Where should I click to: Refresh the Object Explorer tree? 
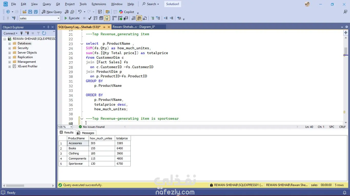pyautogui.click(x=44, y=33)
